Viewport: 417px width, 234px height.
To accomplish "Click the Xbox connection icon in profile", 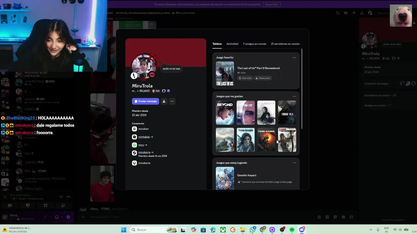I will 134,163.
